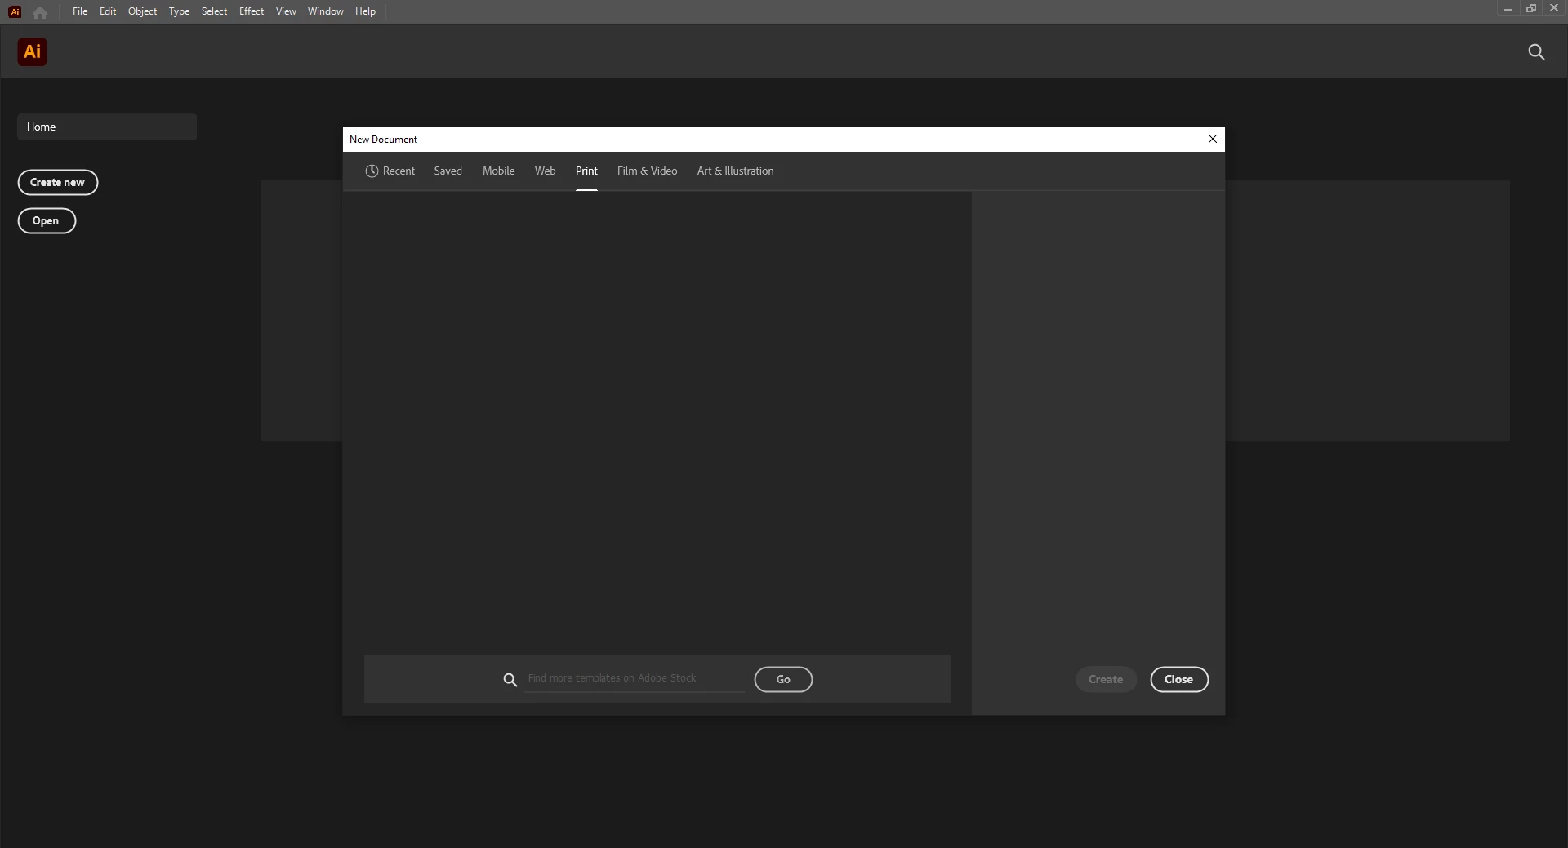The image size is (1568, 848).
Task: Open the Edit menu
Action: (108, 11)
